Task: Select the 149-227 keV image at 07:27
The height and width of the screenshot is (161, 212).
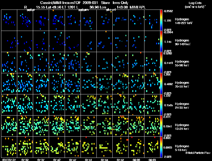Action: (9, 20)
